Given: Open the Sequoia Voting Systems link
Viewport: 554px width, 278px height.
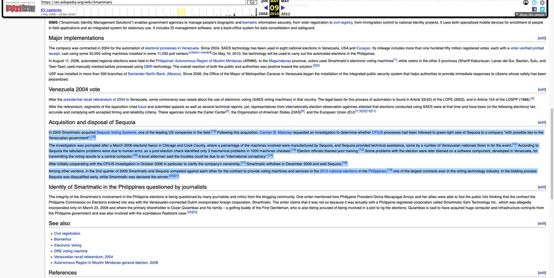Looking at the screenshot, I should 116,133.
